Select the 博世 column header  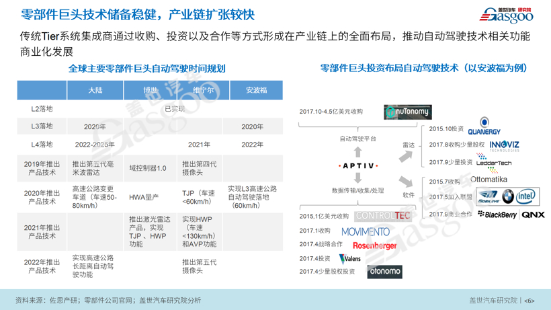point(151,90)
